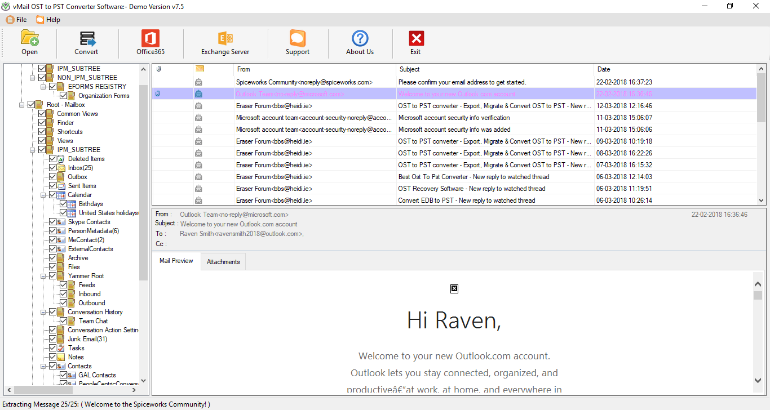The width and height of the screenshot is (770, 410).
Task: Click the Deleted Items recycle bin icon
Action: tap(61, 159)
